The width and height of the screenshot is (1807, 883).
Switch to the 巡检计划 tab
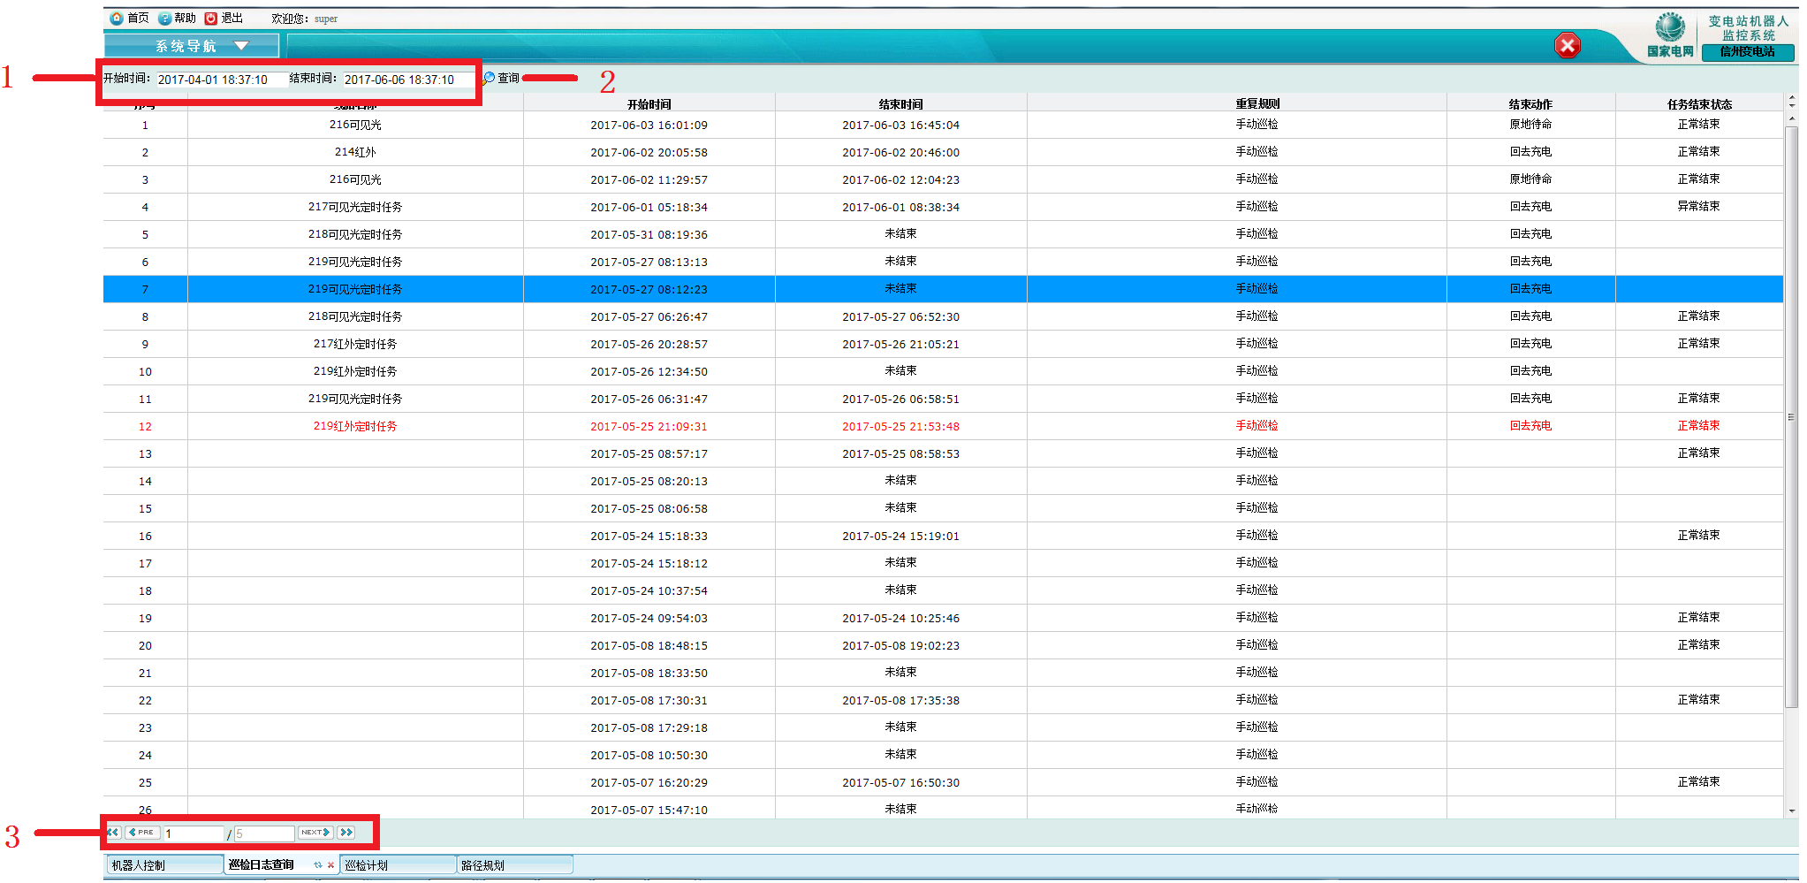[397, 865]
